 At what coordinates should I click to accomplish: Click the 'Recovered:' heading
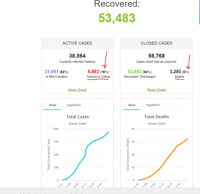point(117,4)
